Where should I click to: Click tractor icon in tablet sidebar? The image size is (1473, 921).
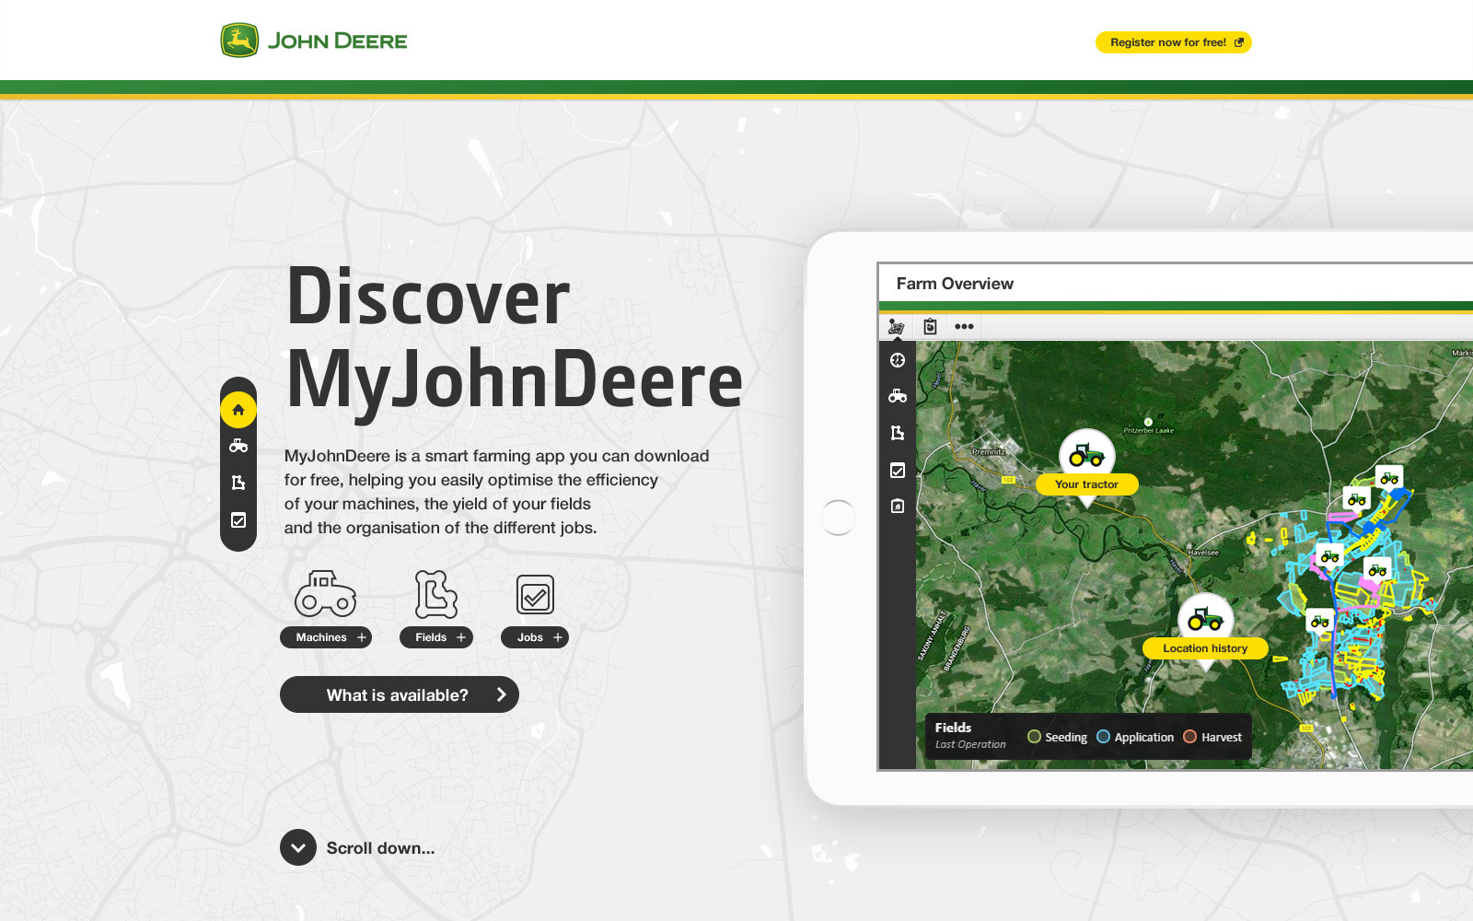point(898,396)
